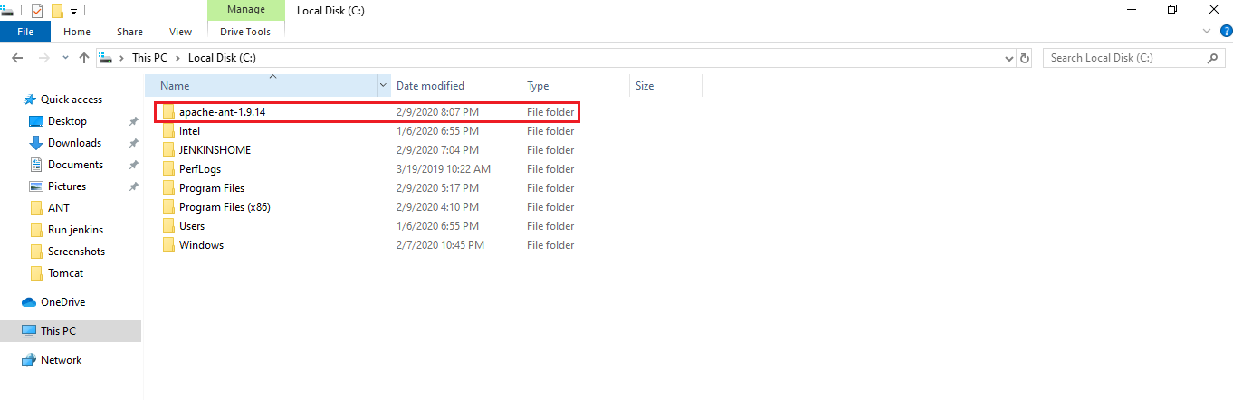Screen dimensions: 1233x400
Task: Switch to the View ribbon tab
Action: tap(181, 32)
